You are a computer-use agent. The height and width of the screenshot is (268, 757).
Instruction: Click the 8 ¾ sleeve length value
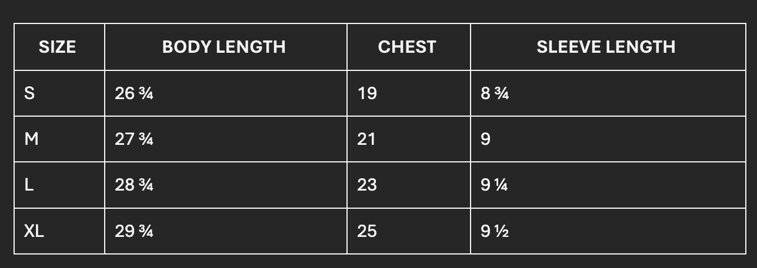click(x=495, y=93)
